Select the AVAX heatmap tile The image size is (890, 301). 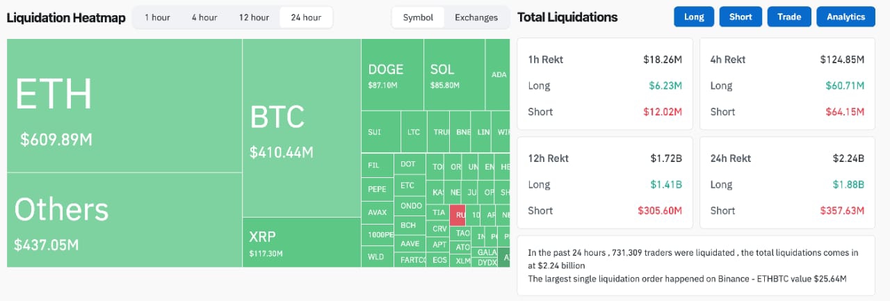pos(377,212)
